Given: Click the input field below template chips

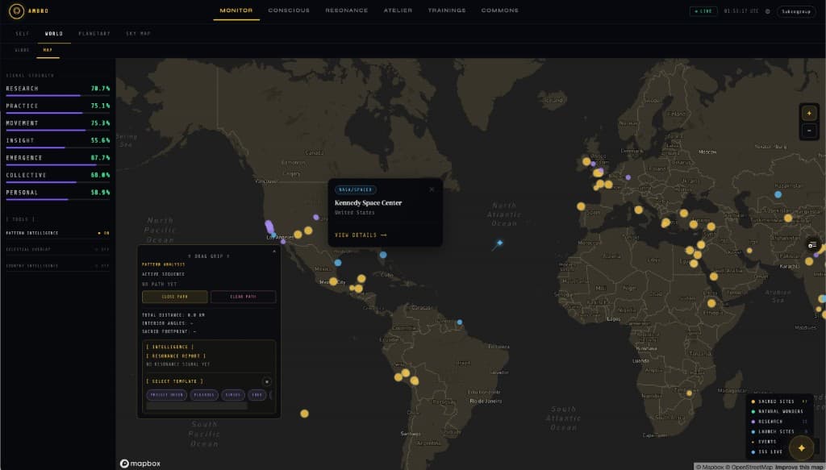Looking at the screenshot, I should 197,406.
